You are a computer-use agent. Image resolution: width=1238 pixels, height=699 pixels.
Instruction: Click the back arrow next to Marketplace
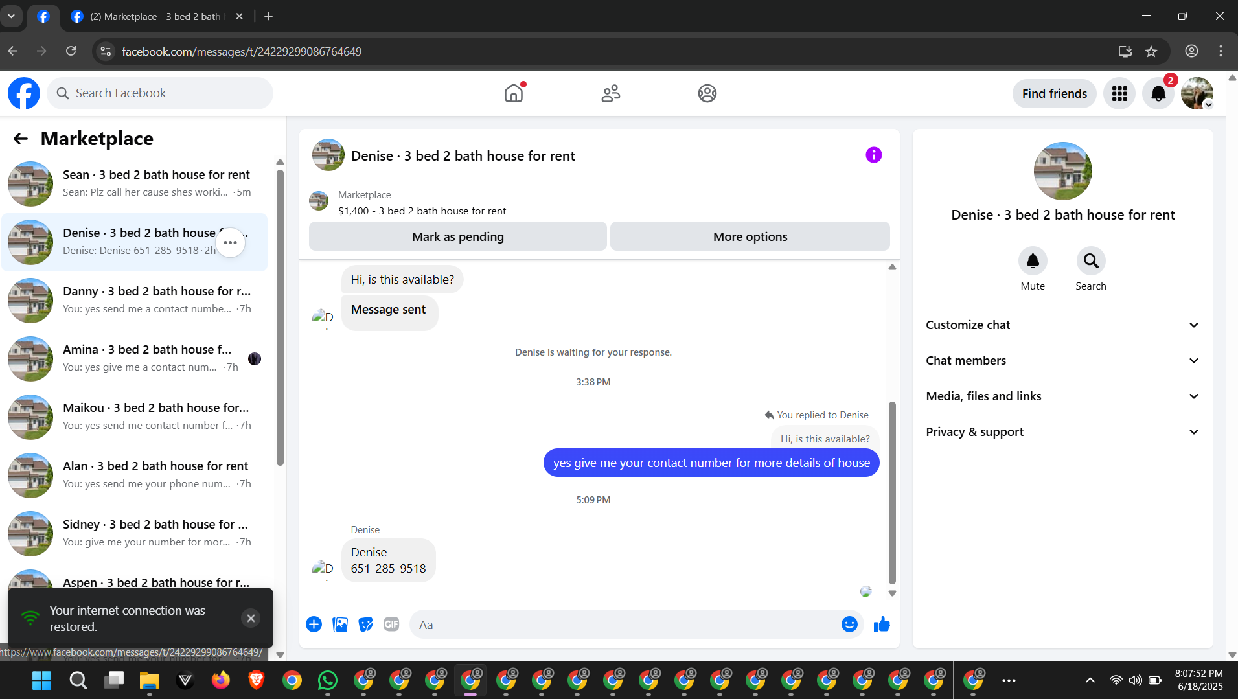point(21,139)
